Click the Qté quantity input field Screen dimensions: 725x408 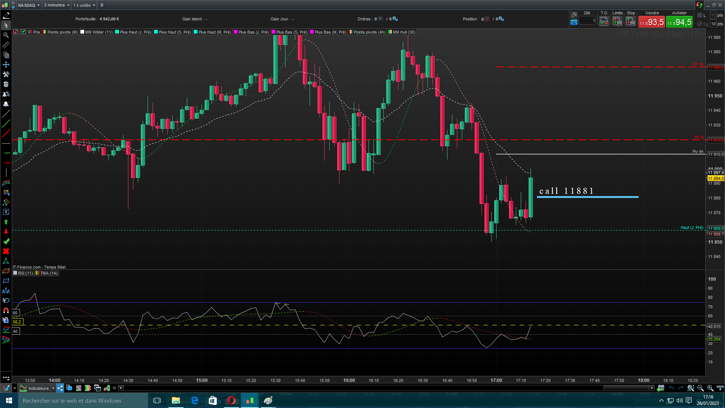point(587,21)
